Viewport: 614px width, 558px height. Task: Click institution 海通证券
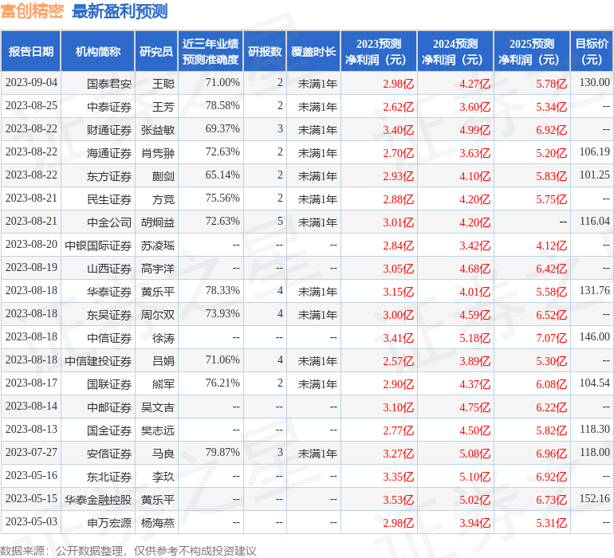click(x=109, y=153)
